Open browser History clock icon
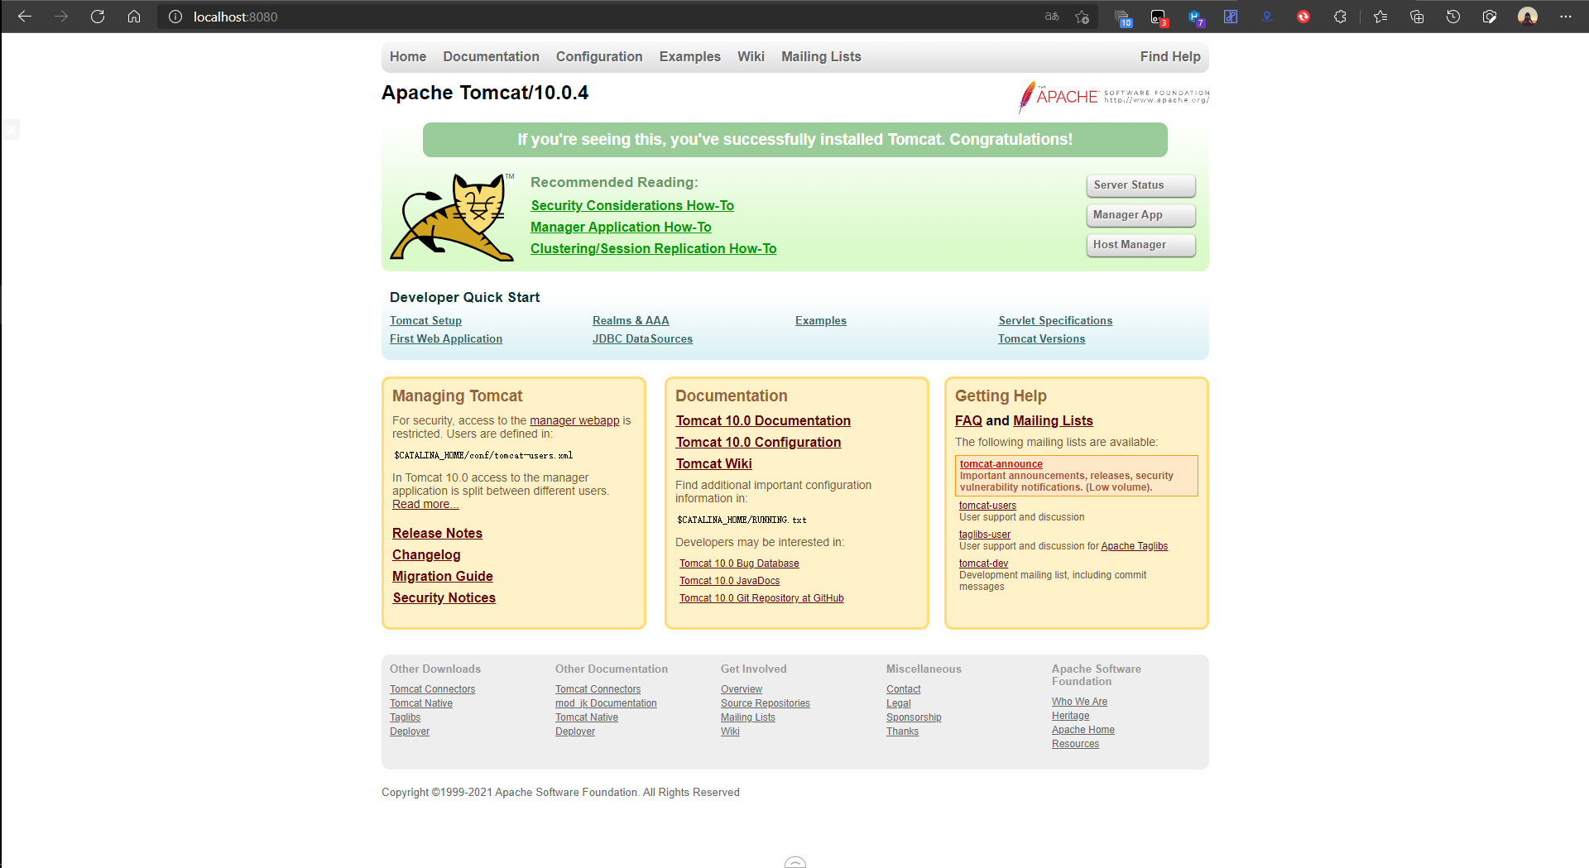Image resolution: width=1589 pixels, height=868 pixels. 1453,17
